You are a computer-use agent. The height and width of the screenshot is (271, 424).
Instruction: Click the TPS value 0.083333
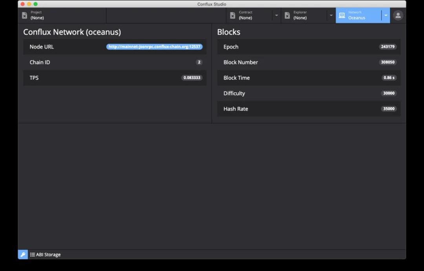click(192, 78)
